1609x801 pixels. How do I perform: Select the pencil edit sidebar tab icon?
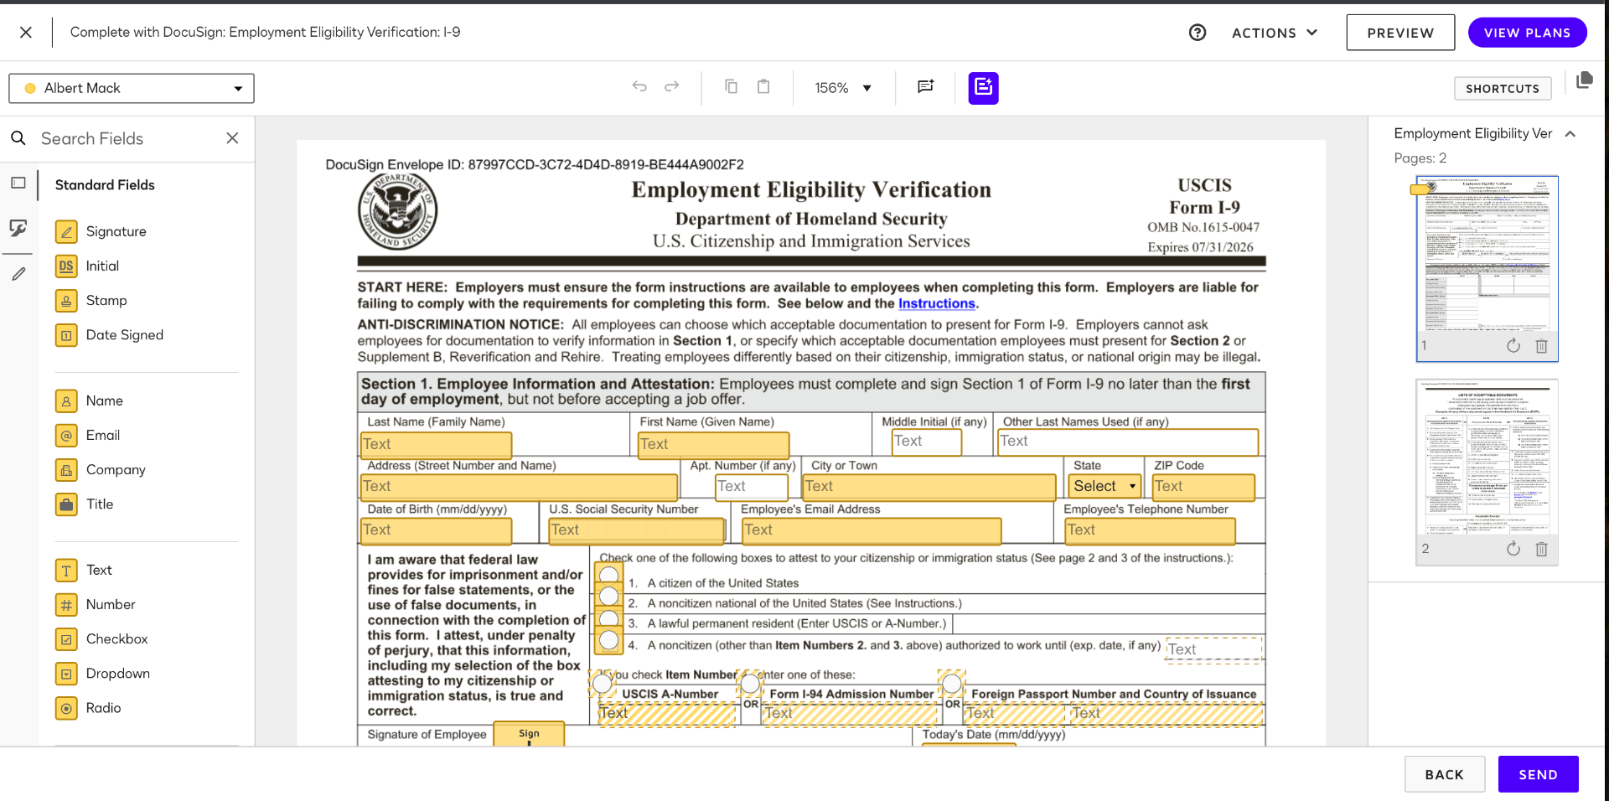(x=18, y=274)
